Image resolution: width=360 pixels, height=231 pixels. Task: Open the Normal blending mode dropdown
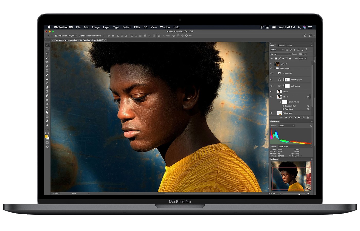point(280,54)
